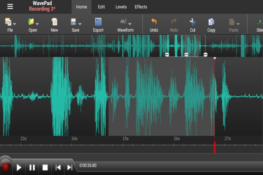Undo the last action
Image resolution: width=263 pixels, height=175 pixels.
(x=154, y=21)
